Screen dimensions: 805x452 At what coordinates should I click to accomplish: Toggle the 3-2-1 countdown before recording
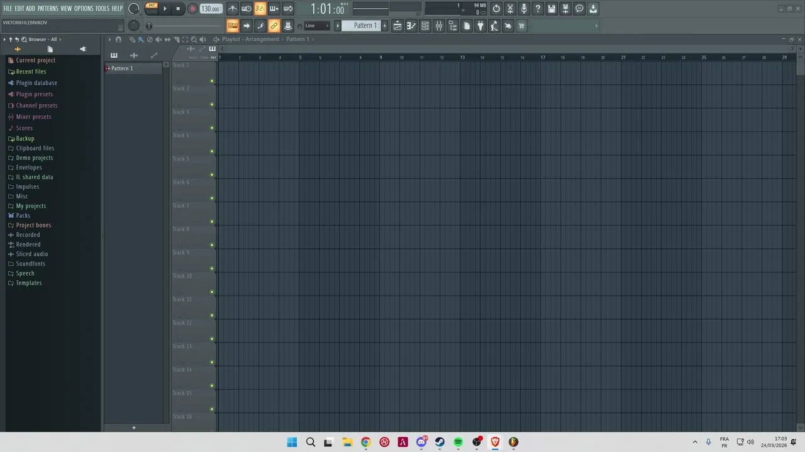260,9
